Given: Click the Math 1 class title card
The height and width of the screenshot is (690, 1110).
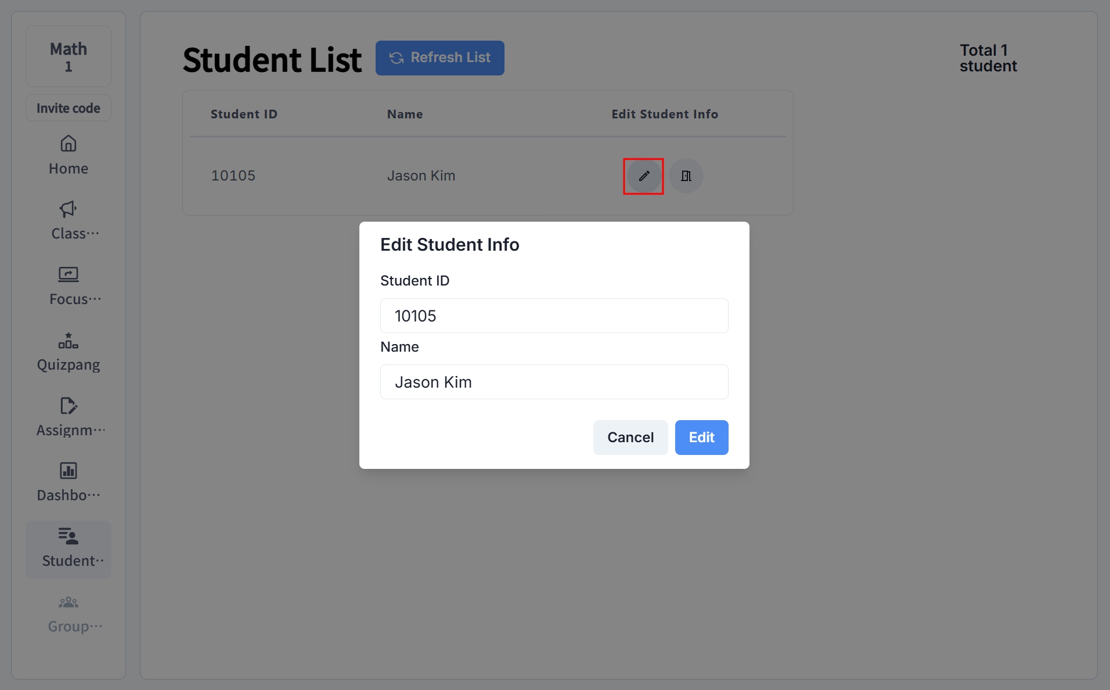Looking at the screenshot, I should tap(69, 56).
